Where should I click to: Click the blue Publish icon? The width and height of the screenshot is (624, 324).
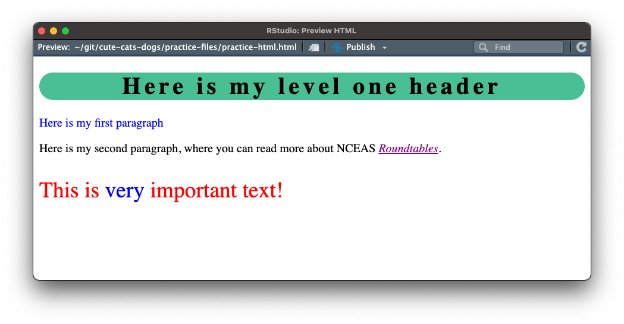click(337, 47)
